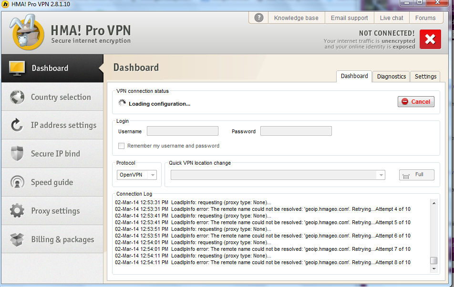Click the Full location list button
Screen dimensions: 454x287
point(416,175)
